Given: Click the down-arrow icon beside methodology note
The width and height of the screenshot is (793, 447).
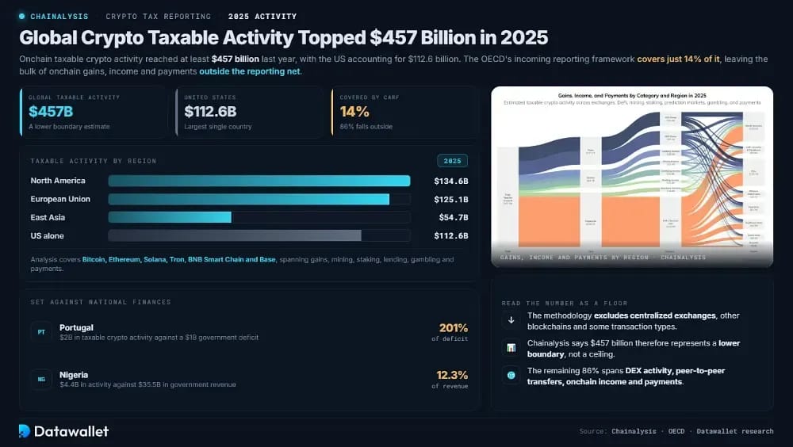Looking at the screenshot, I should [x=511, y=320].
